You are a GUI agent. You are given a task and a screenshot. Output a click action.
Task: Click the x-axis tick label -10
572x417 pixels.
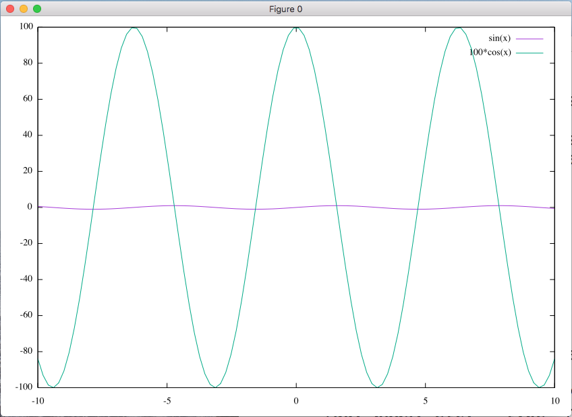click(38, 401)
